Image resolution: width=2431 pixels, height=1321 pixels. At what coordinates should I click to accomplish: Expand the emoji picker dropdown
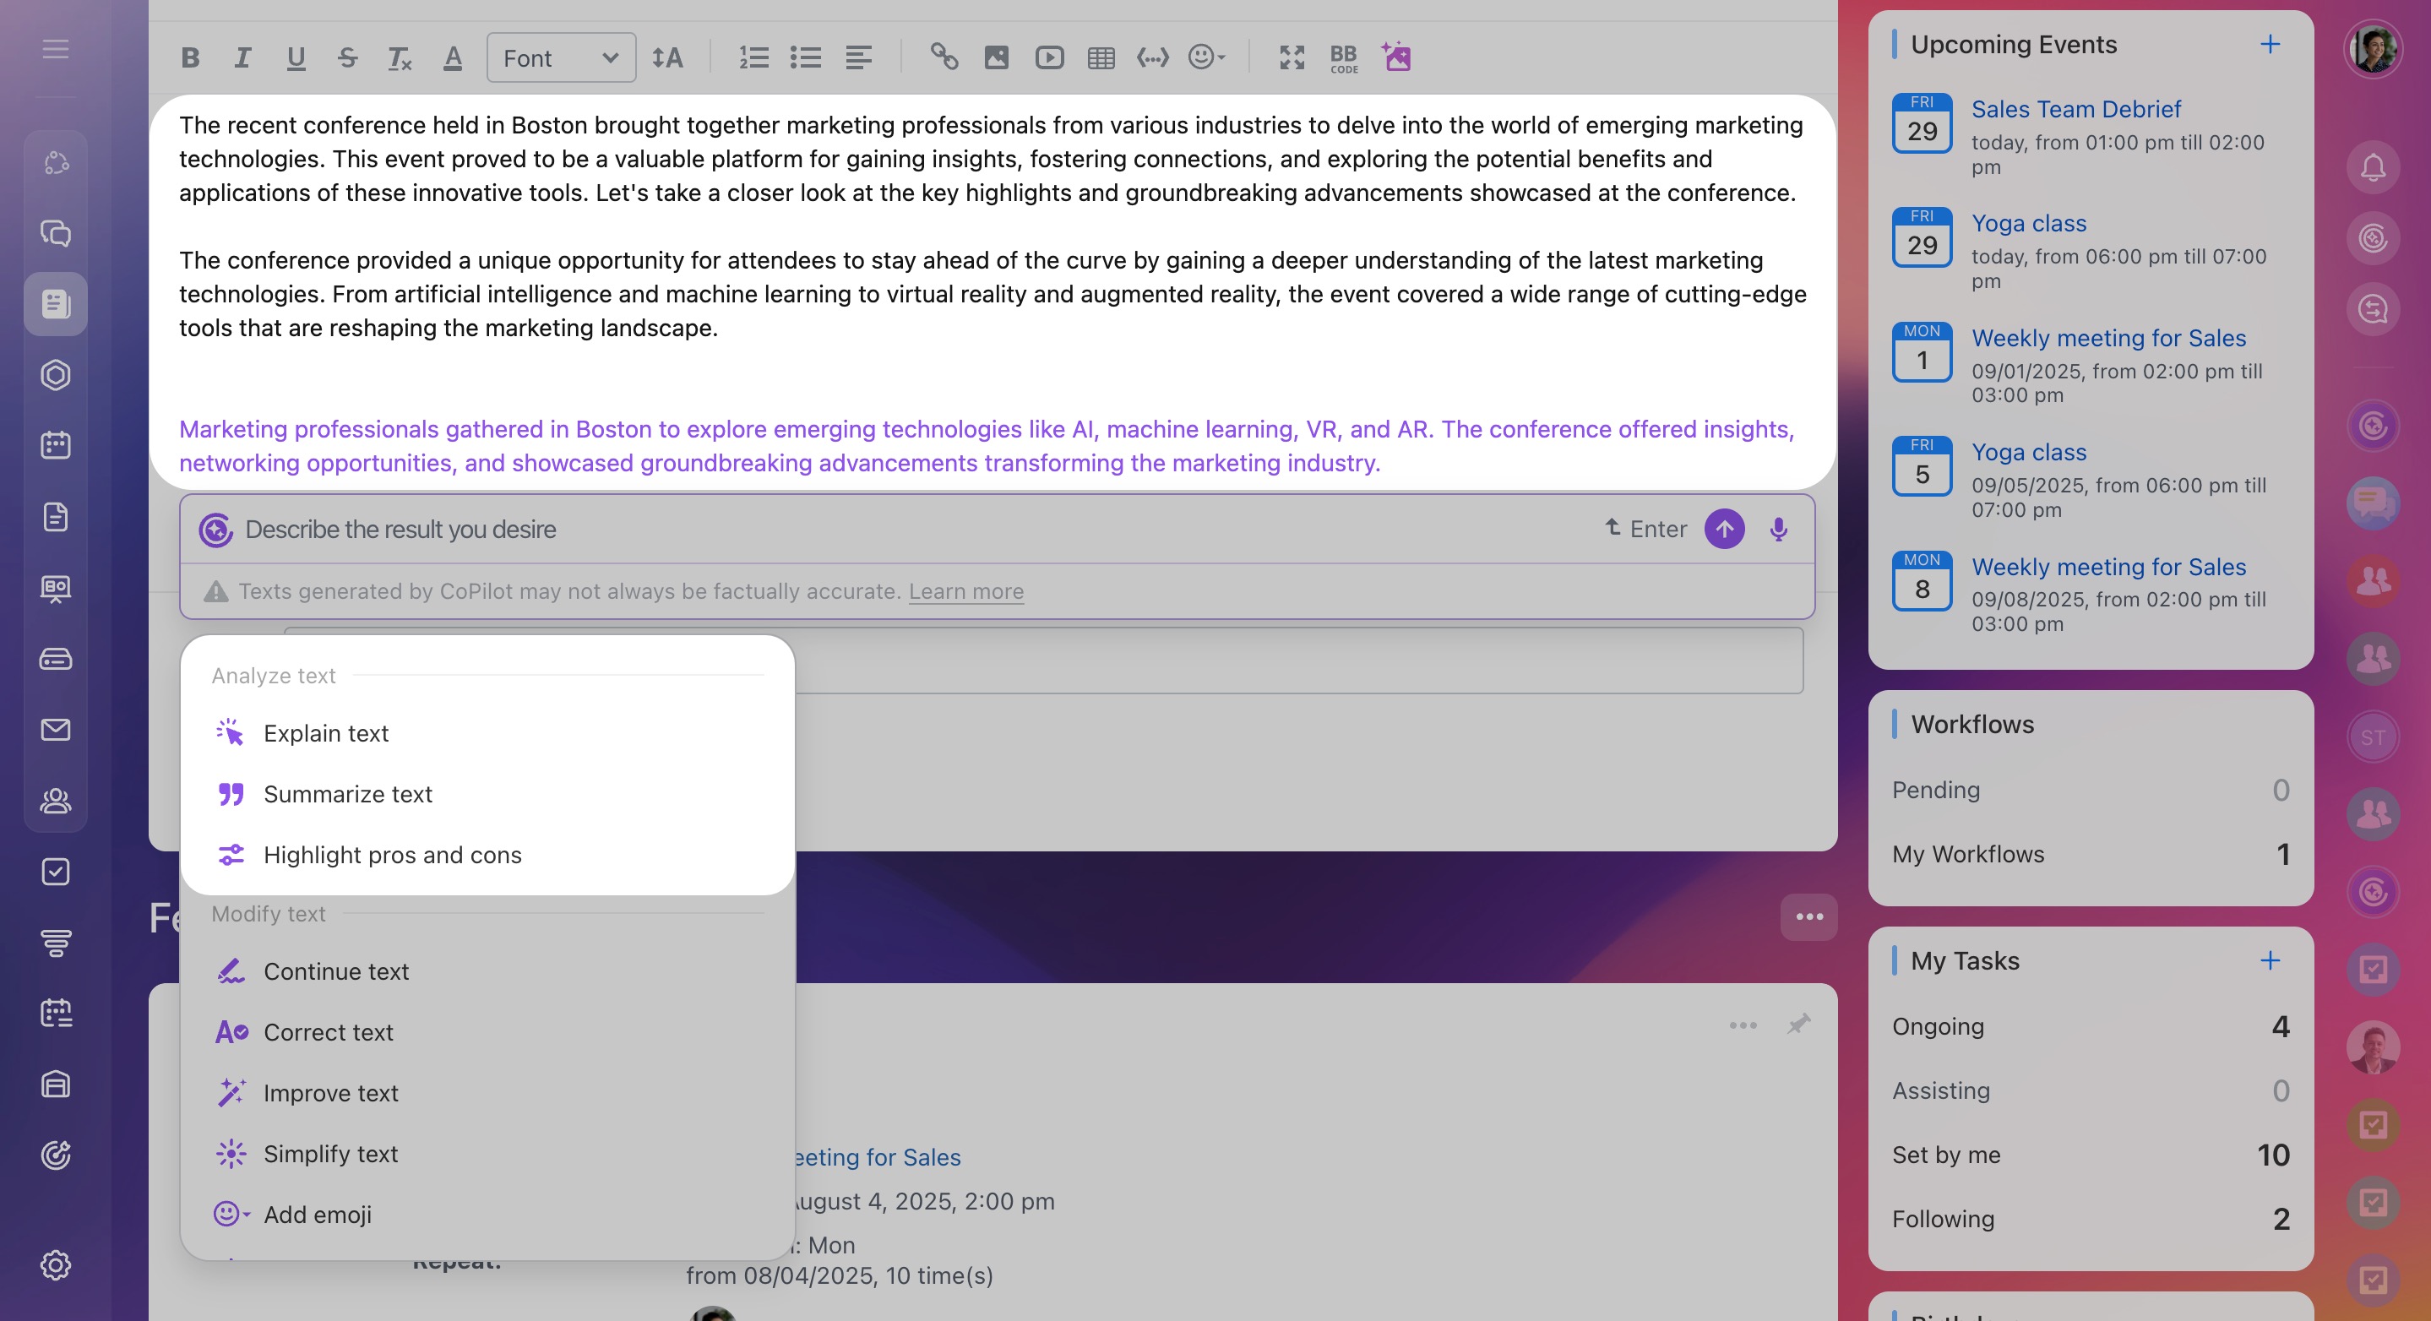(1206, 57)
